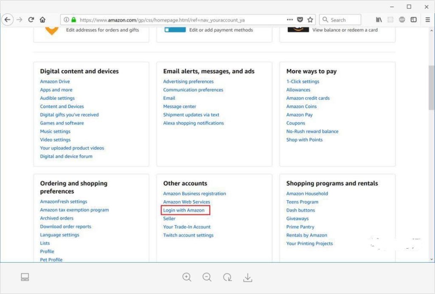The height and width of the screenshot is (294, 435).
Task: Click the scrollbar down arrow
Action: click(432, 259)
